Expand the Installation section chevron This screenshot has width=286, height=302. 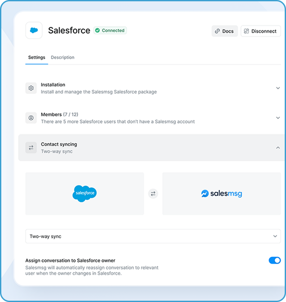click(x=278, y=88)
